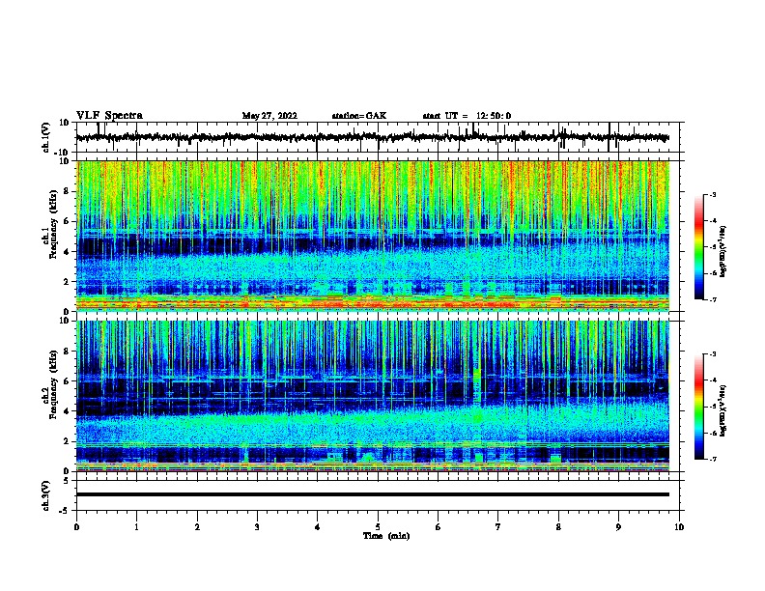This screenshot has width=765, height=591.
Task: Click the ch.1 spectrogram panel
Action: point(373,236)
